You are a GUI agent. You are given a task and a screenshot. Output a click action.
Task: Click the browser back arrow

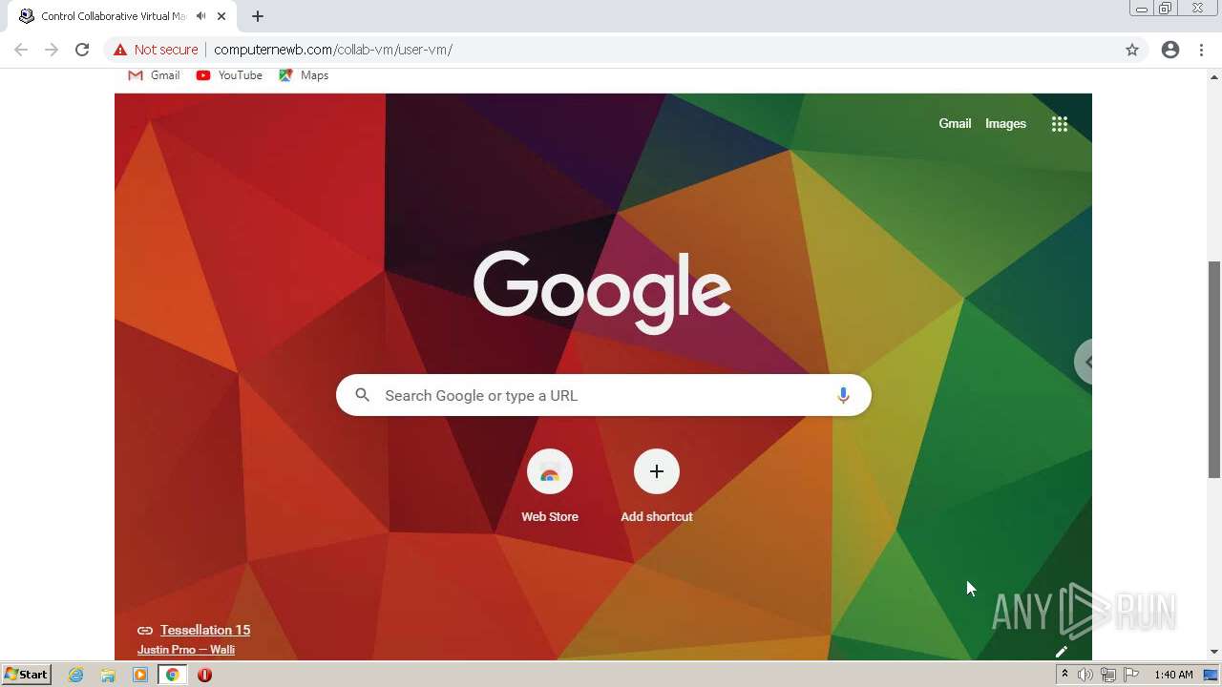[21, 50]
